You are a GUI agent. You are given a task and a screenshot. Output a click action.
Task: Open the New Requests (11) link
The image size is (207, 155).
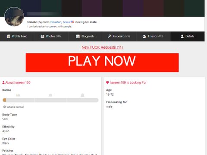point(102,47)
